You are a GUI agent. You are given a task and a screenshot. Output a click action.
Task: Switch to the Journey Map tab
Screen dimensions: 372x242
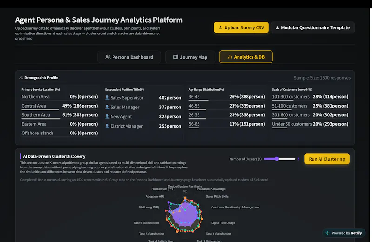coord(190,57)
